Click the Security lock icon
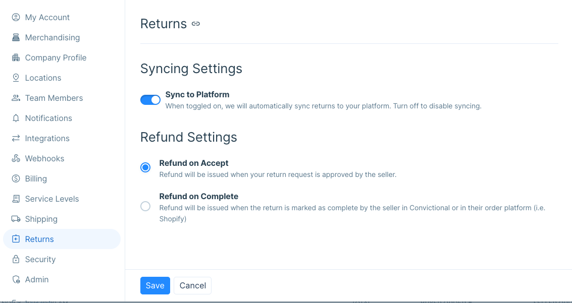 coord(16,259)
